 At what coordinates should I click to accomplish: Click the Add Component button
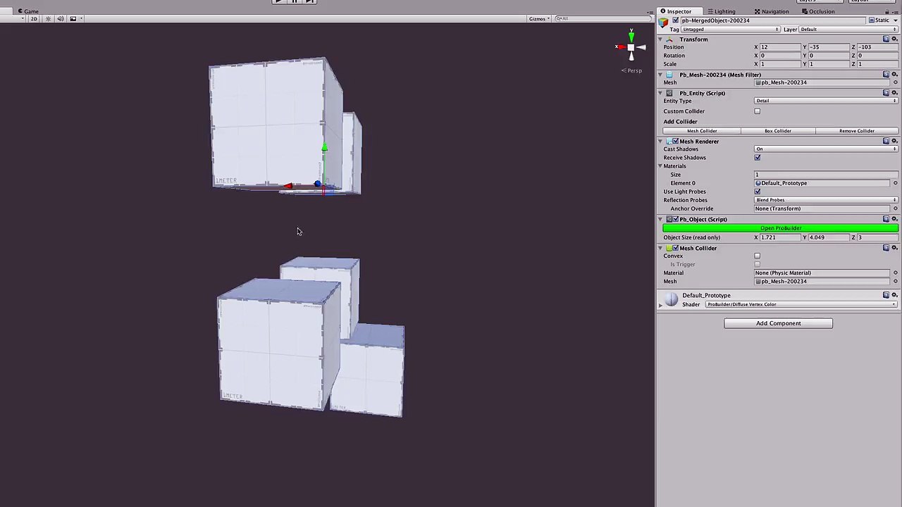[x=778, y=323]
